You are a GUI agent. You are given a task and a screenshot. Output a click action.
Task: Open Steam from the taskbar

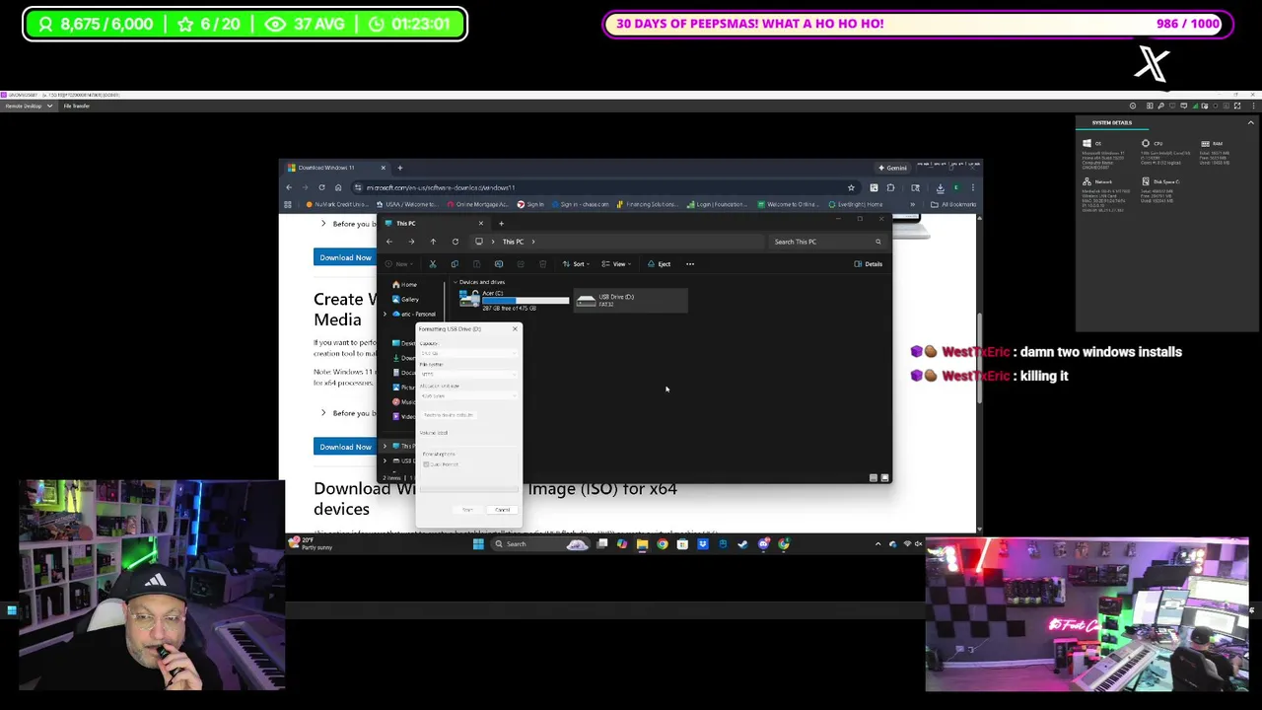[x=742, y=544]
